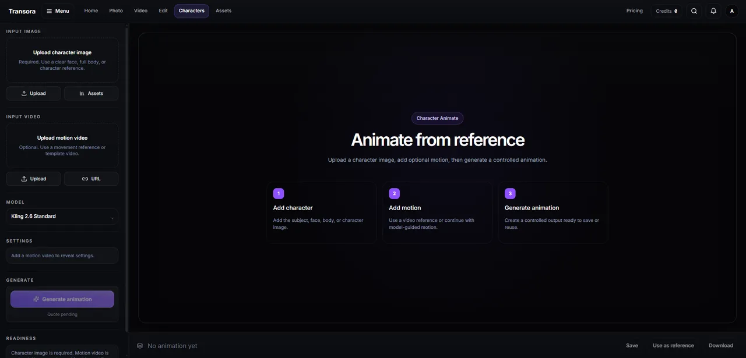Image resolution: width=746 pixels, height=358 pixels.
Task: Click the 'Animate from reference' heading
Action: [x=438, y=140]
